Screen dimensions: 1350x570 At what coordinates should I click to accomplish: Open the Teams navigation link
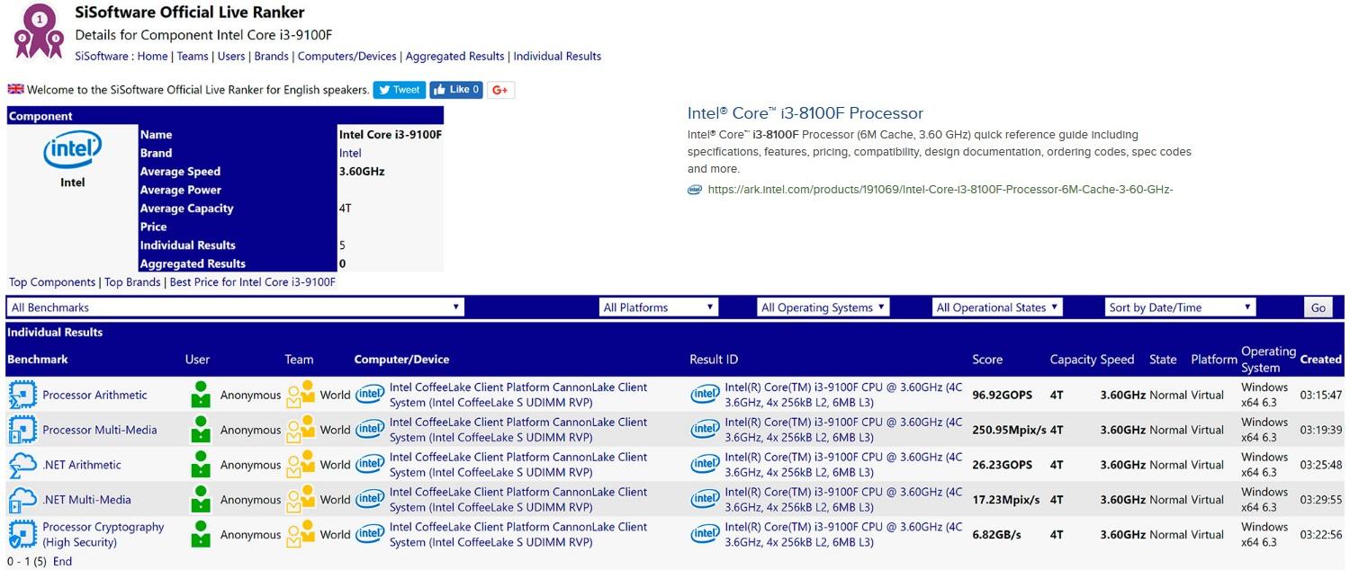pyautogui.click(x=193, y=56)
